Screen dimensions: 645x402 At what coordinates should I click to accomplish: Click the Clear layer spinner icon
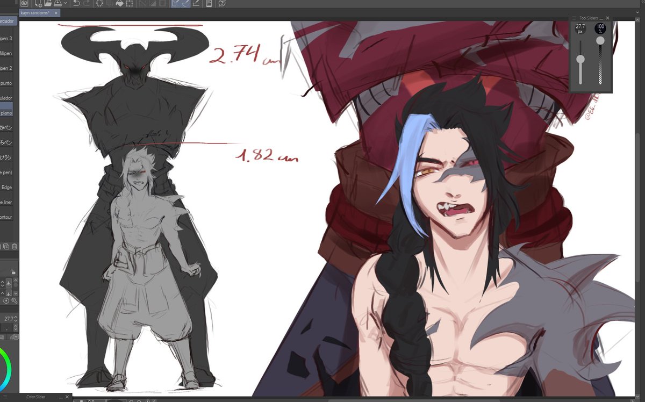tap(99, 3)
